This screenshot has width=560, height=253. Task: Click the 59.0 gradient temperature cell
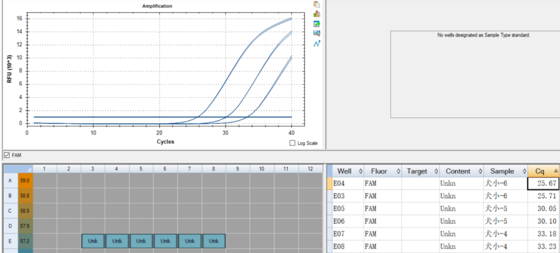(x=25, y=180)
